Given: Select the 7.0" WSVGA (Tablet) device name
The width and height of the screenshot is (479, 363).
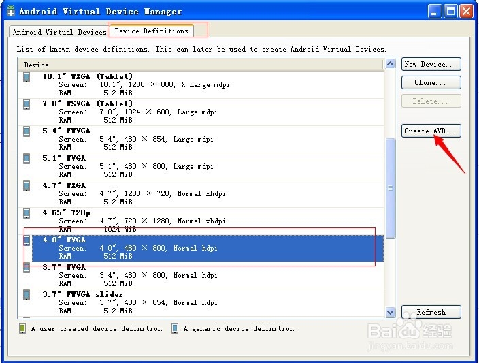Looking at the screenshot, I should coord(87,104).
